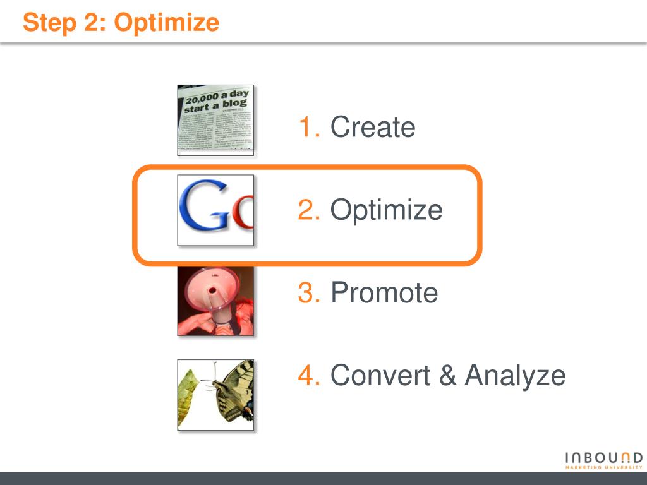The width and height of the screenshot is (647, 485).
Task: Select the gray "Create" list text
Action: coord(373,127)
